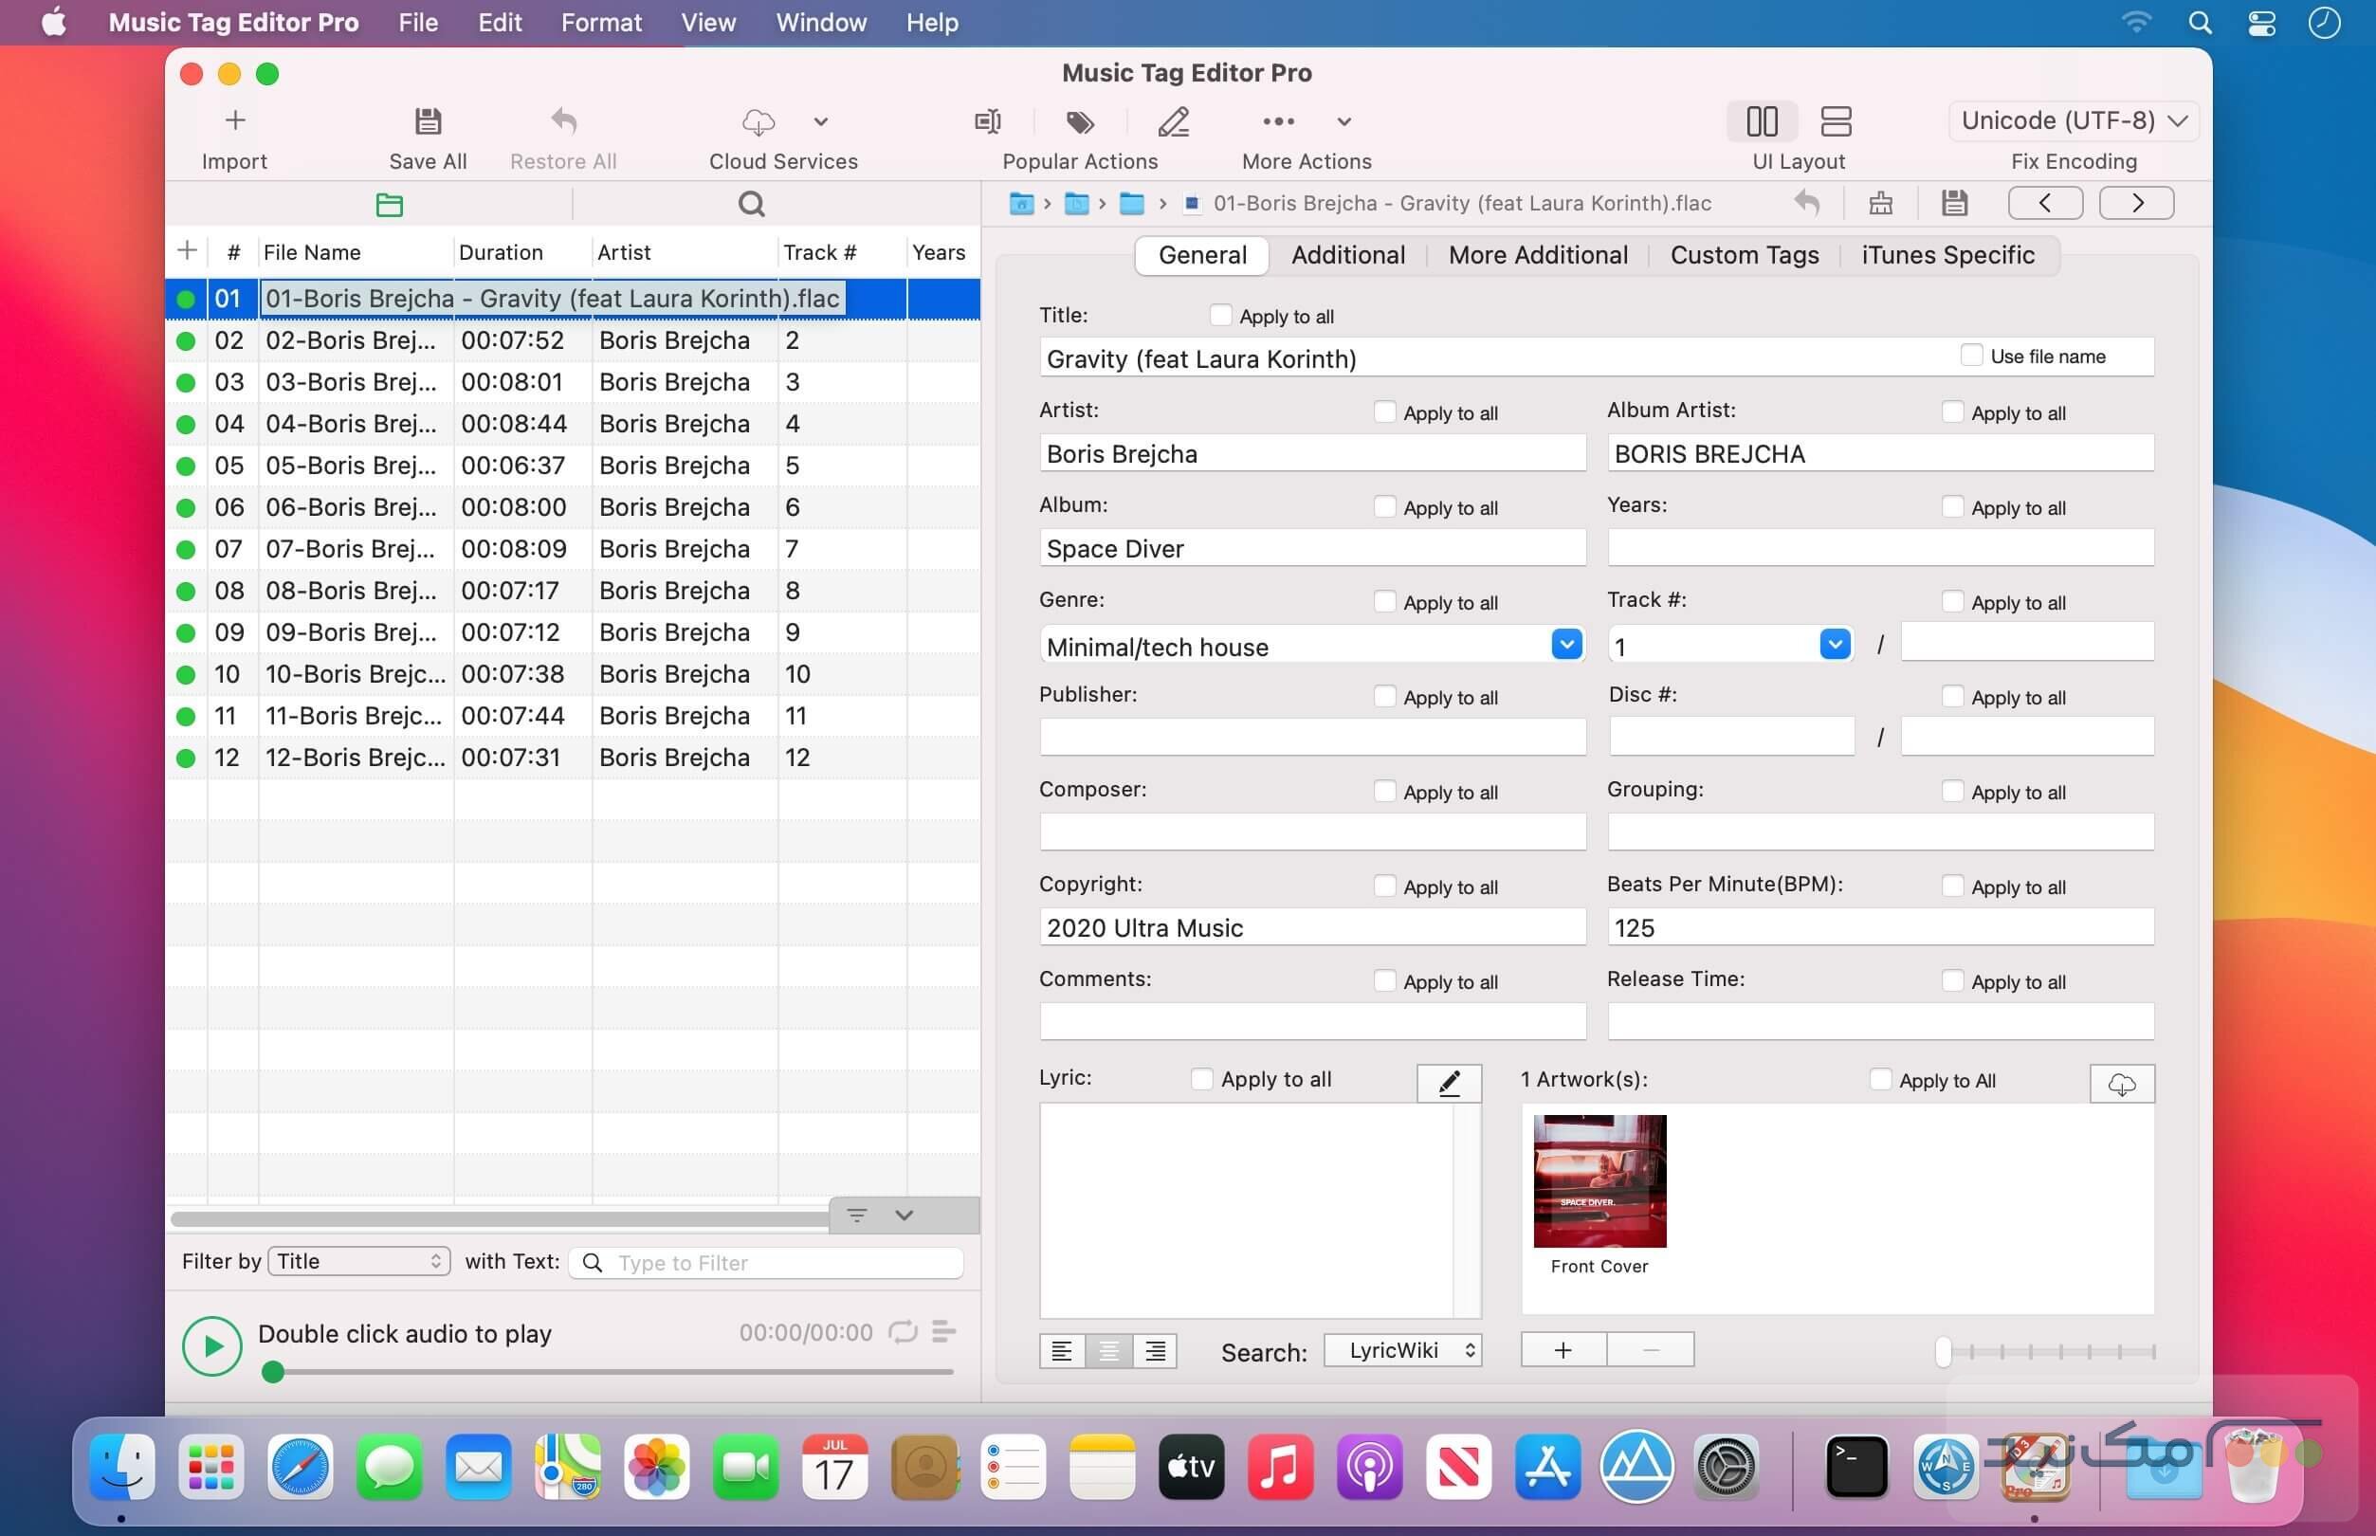Click the add artwork plus button
The width and height of the screenshot is (2376, 1536).
[x=1563, y=1348]
